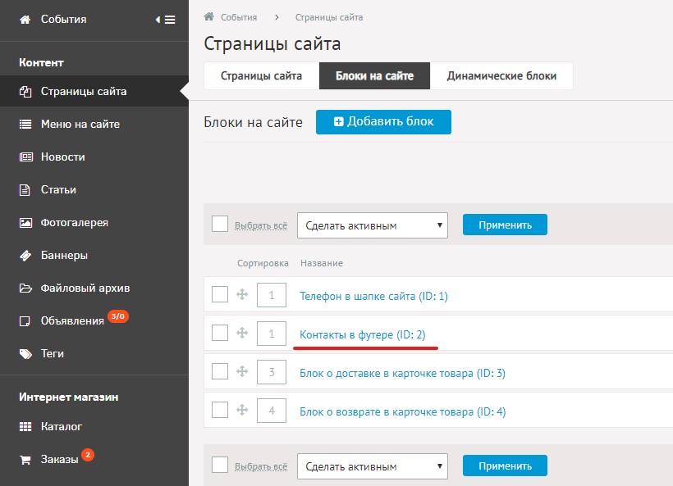Click the image icon beside Фотогалерея
The width and height of the screenshot is (673, 486).
click(x=25, y=222)
